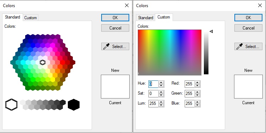Close the left Colors dialog window
Image resolution: width=266 pixels, height=133 pixels.
(127, 5)
